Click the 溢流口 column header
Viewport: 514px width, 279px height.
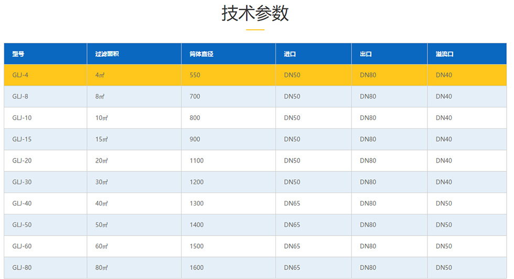point(444,54)
